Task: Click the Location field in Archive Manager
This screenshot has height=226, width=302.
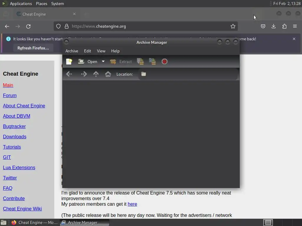Action: pos(188,74)
